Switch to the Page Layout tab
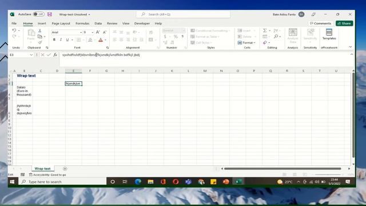The width and height of the screenshot is (366, 206). coord(61,23)
